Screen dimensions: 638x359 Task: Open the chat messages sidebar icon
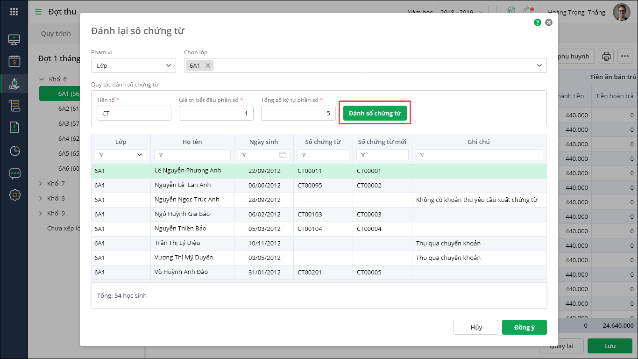pyautogui.click(x=14, y=173)
